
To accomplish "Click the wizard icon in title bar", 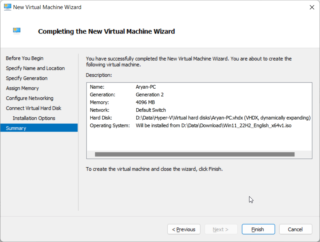I will tap(8, 7).
